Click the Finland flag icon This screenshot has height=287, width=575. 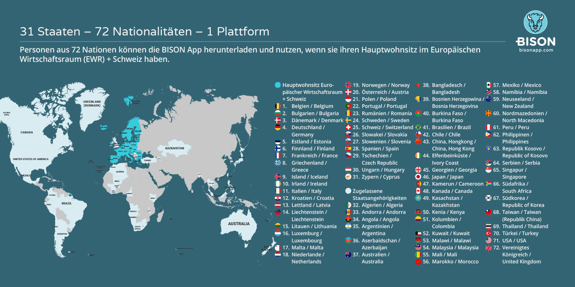point(278,149)
